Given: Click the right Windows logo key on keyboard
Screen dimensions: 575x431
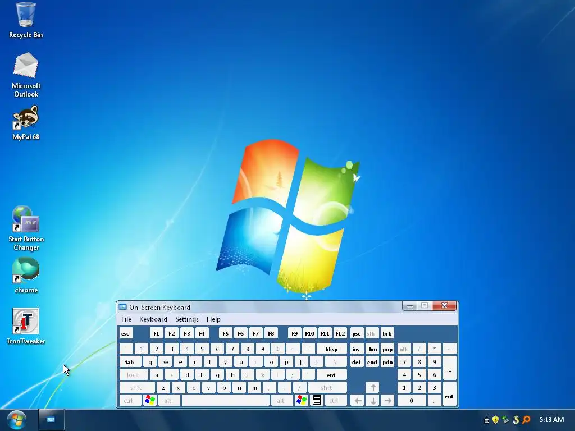Looking at the screenshot, I should (302, 400).
